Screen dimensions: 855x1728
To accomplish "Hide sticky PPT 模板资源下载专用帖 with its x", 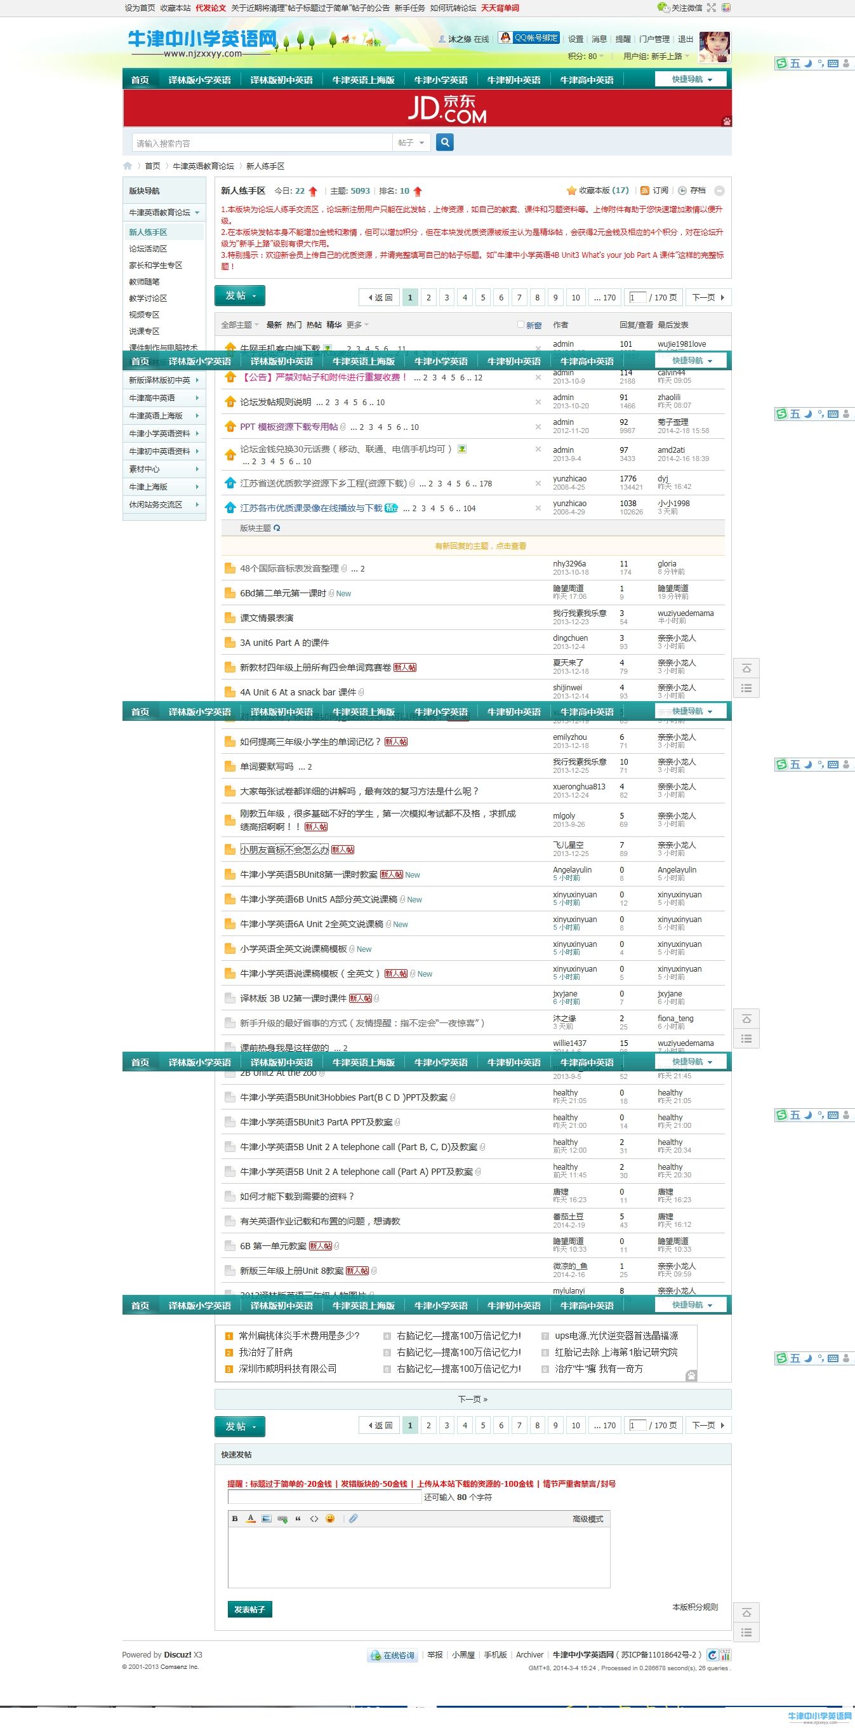I will [x=538, y=427].
